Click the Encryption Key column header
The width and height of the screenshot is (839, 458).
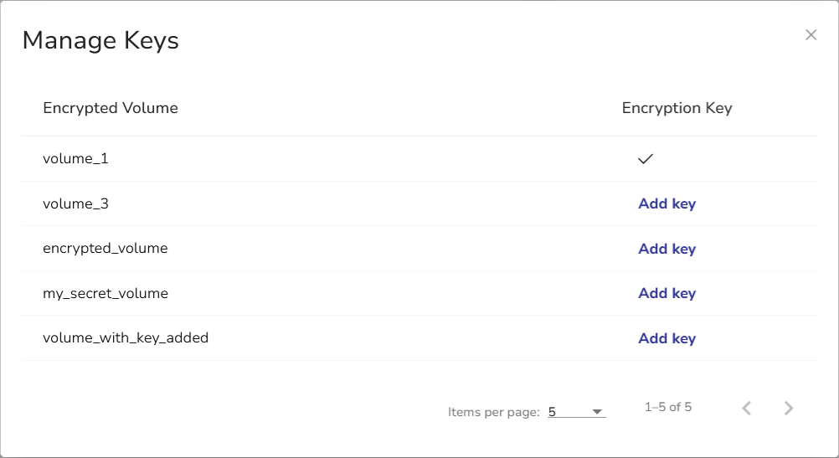pos(677,108)
